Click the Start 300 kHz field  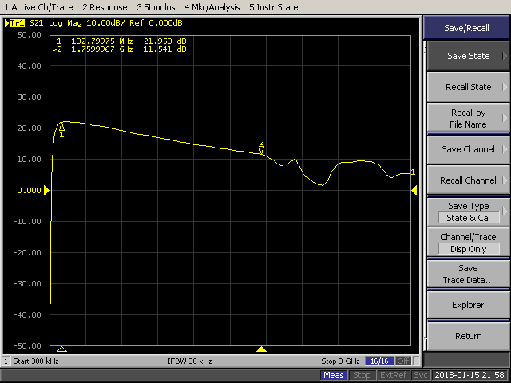36,361
